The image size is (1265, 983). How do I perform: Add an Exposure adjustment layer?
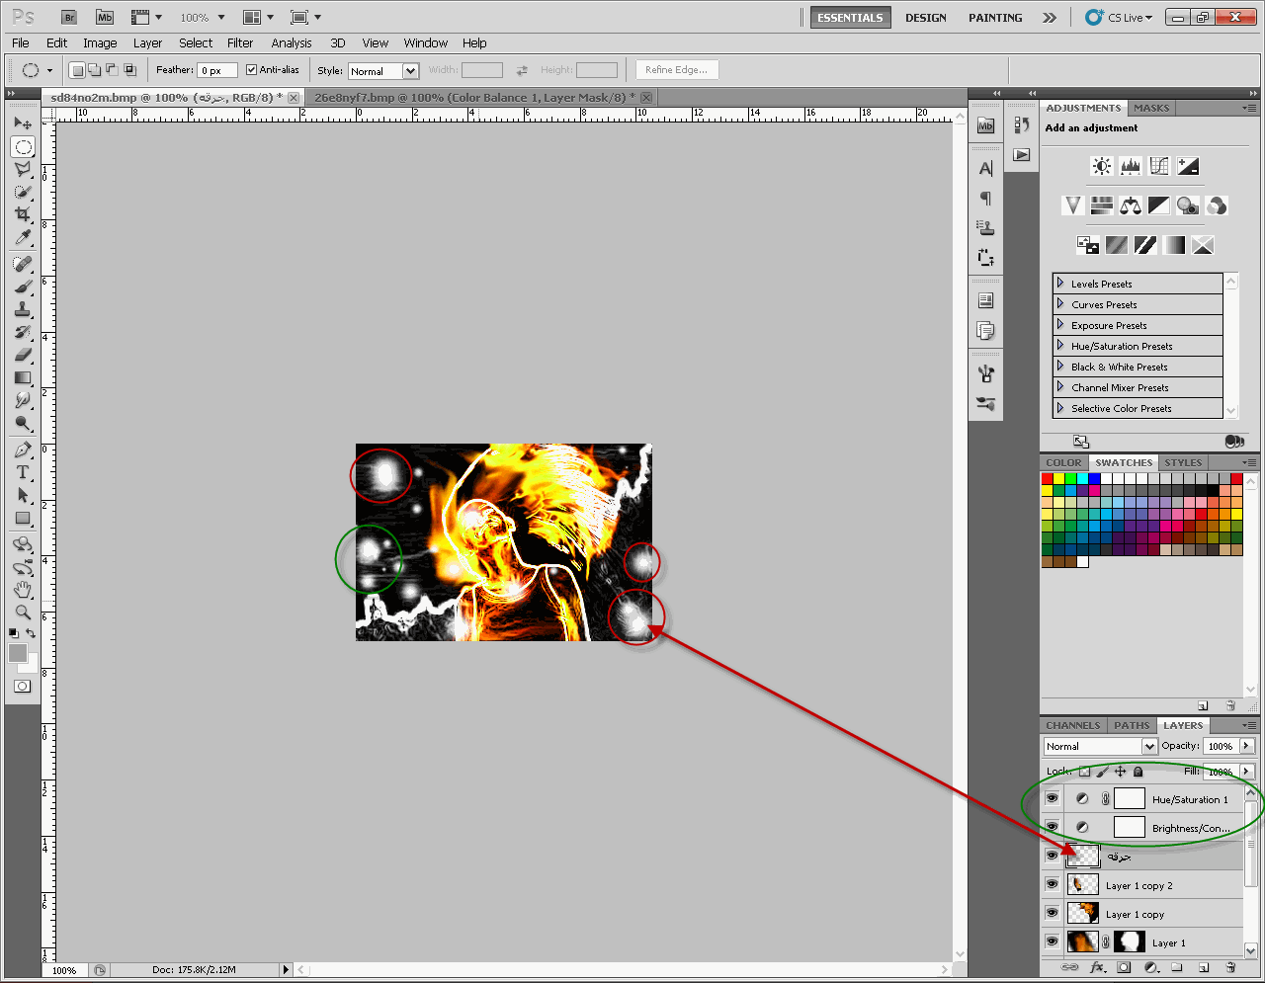[1188, 166]
